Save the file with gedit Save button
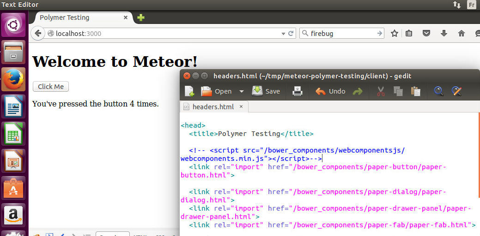 266,91
